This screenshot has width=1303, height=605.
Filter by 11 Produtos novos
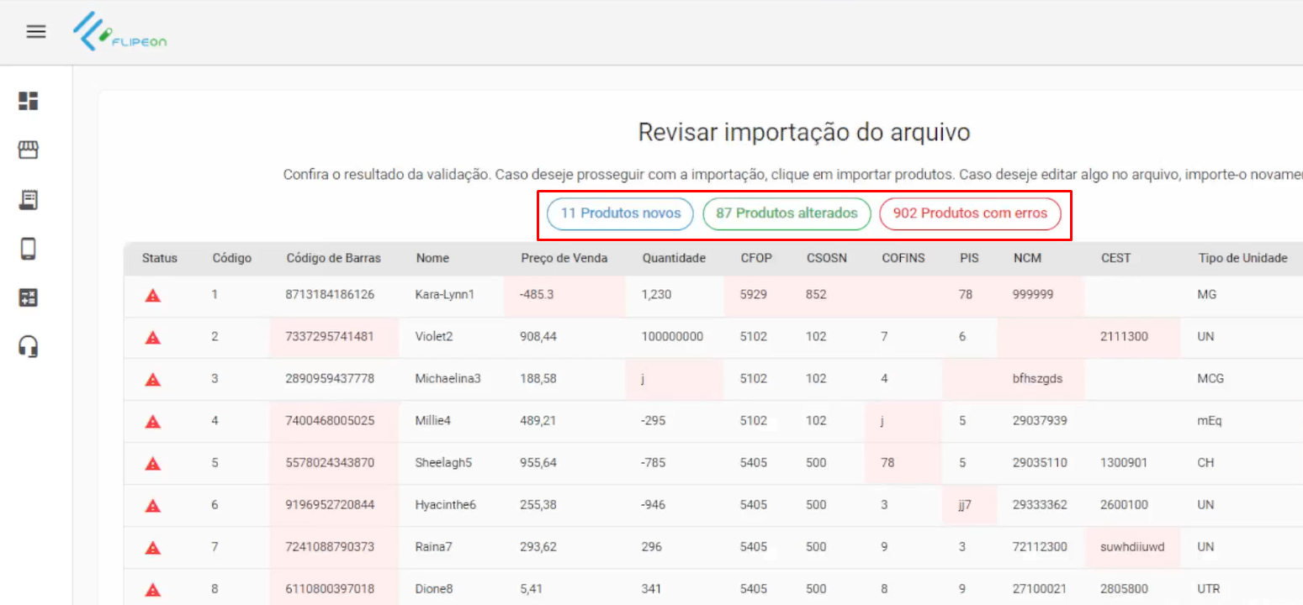[x=620, y=213]
